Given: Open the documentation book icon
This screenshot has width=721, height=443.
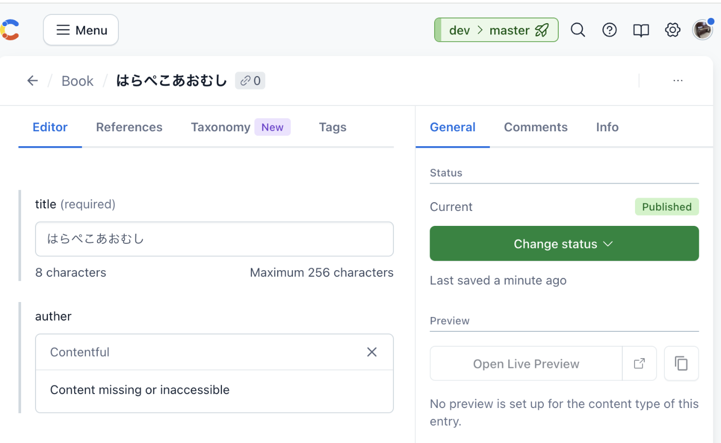Looking at the screenshot, I should tap(641, 30).
